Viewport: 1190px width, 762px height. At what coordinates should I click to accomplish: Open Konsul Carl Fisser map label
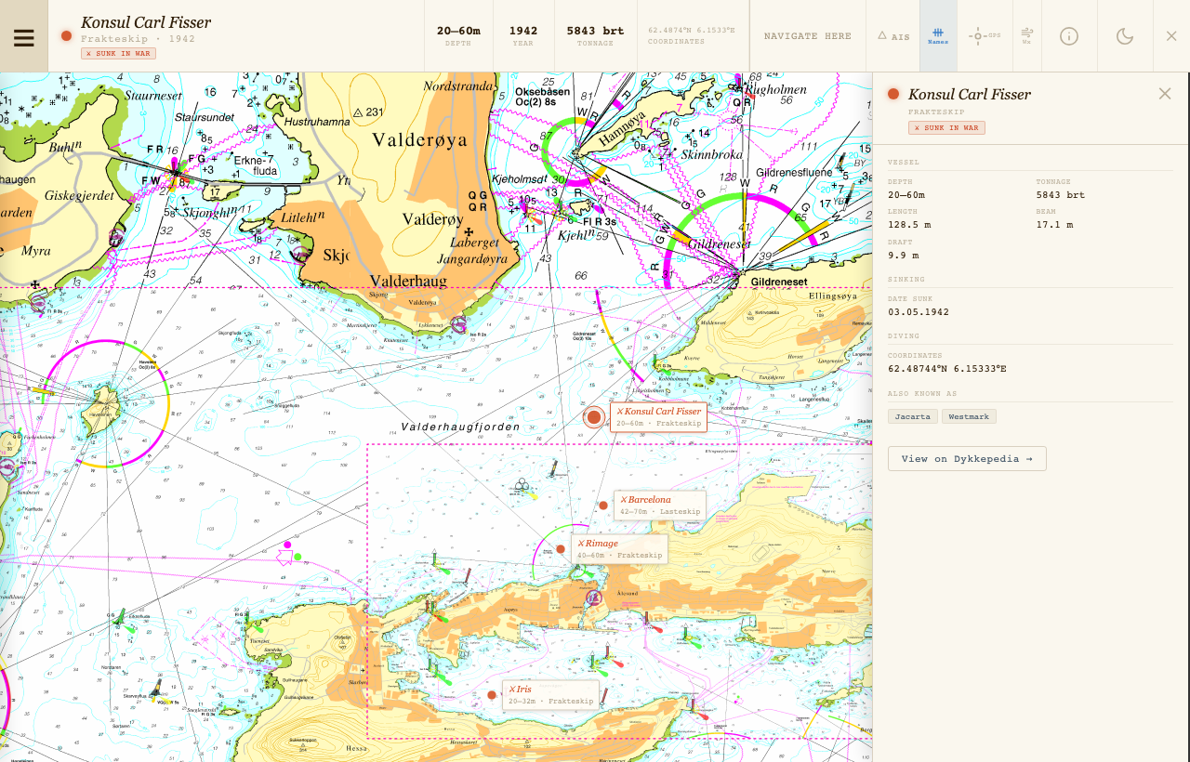tap(658, 417)
